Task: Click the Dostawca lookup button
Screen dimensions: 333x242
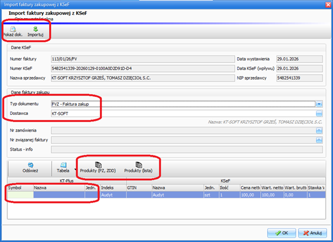Action: pos(319,113)
